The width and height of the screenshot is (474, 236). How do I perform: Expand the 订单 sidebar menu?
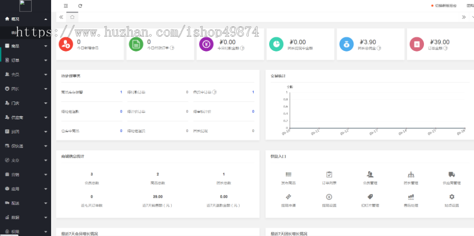tap(25, 60)
